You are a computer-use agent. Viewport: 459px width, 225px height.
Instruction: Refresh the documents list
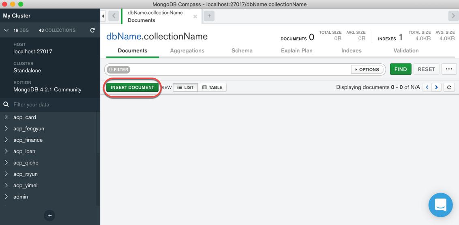point(449,87)
